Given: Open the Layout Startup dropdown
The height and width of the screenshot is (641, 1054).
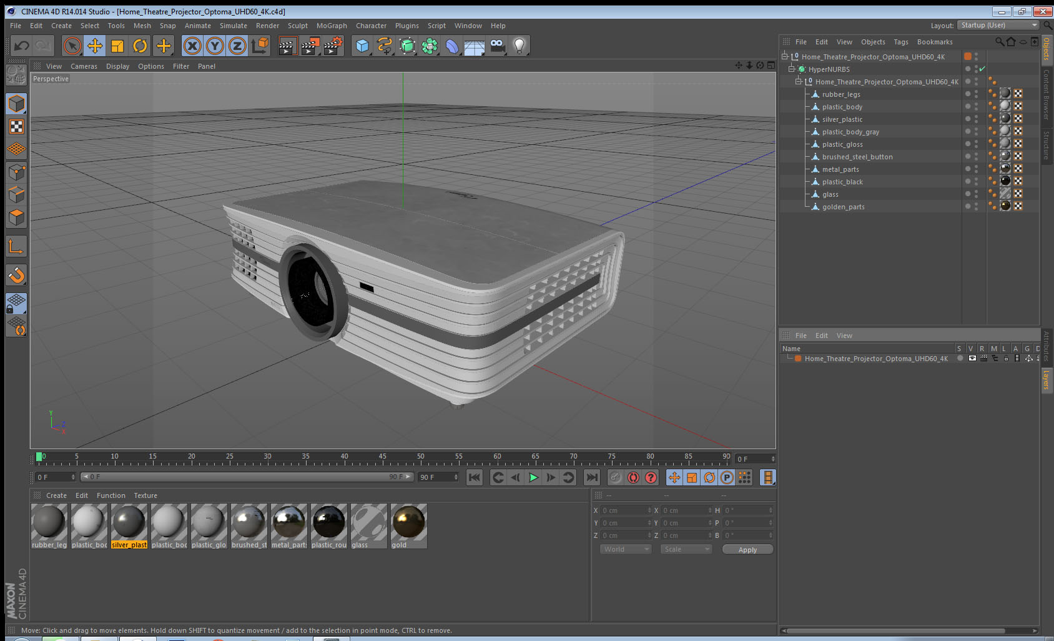Looking at the screenshot, I should pyautogui.click(x=998, y=25).
